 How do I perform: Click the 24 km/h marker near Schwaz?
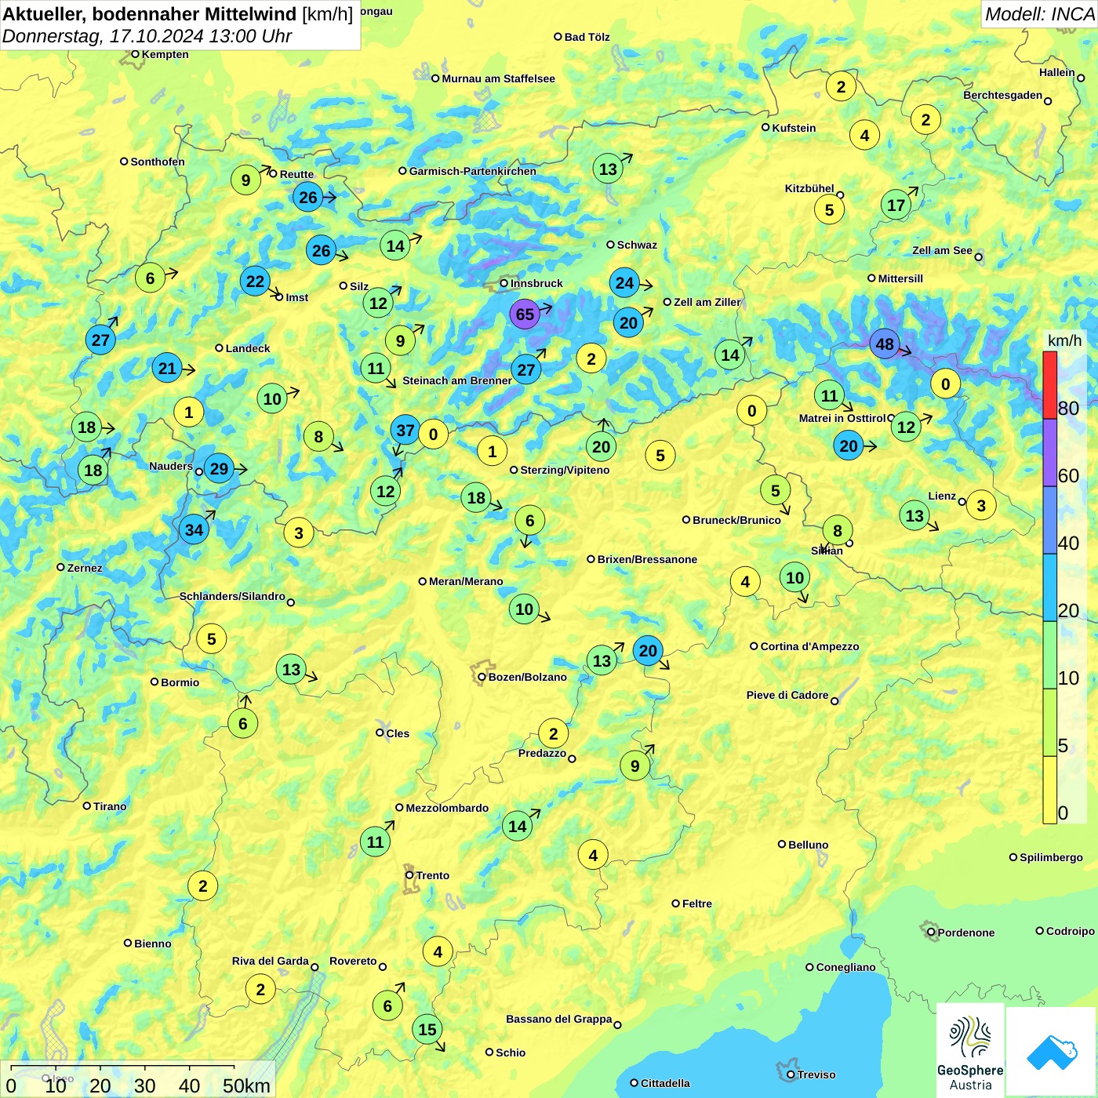(624, 282)
